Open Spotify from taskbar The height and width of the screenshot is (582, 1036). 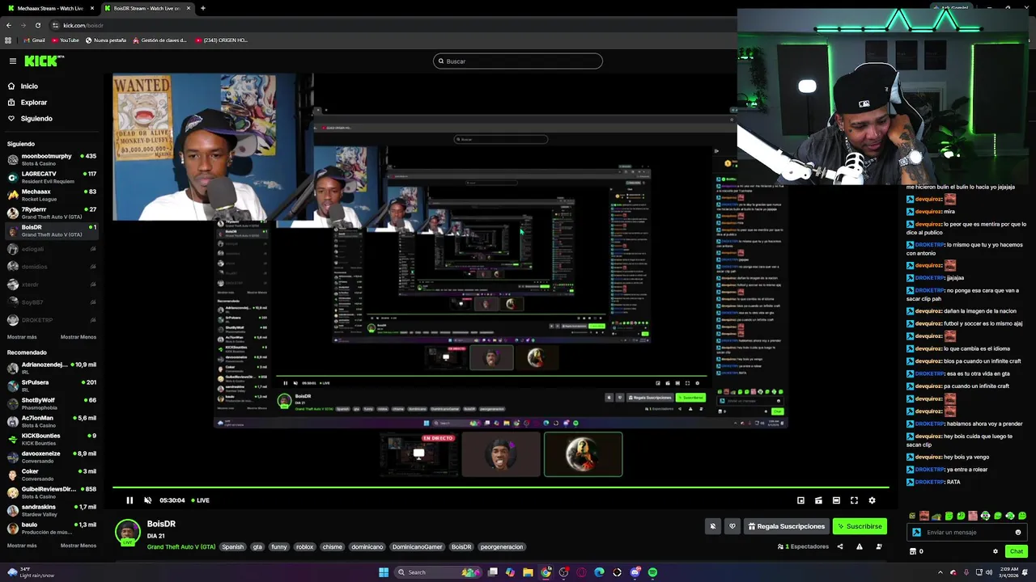click(x=652, y=572)
